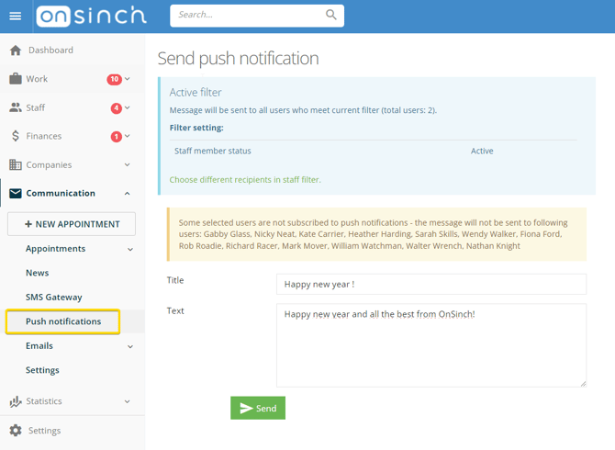Click the Statistics chart icon
The height and width of the screenshot is (450, 615).
click(16, 401)
